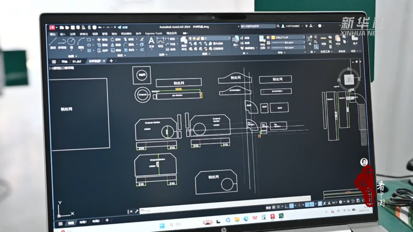The width and height of the screenshot is (413, 232).
Task: Switch to the Layout 1 (布局1) tab
Action: coord(83,222)
